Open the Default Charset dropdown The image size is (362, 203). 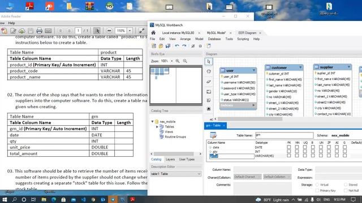tap(247, 176)
